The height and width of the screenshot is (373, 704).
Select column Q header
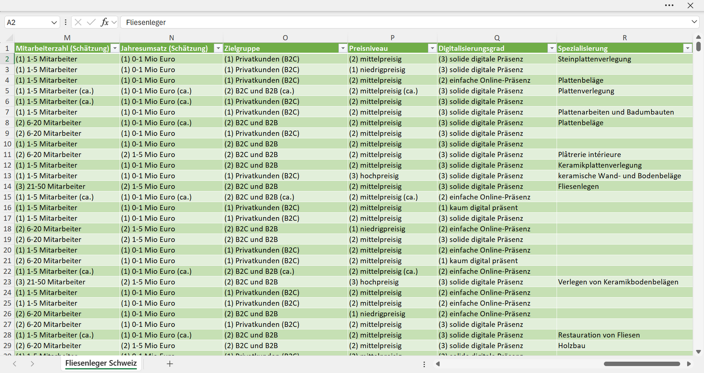click(497, 38)
